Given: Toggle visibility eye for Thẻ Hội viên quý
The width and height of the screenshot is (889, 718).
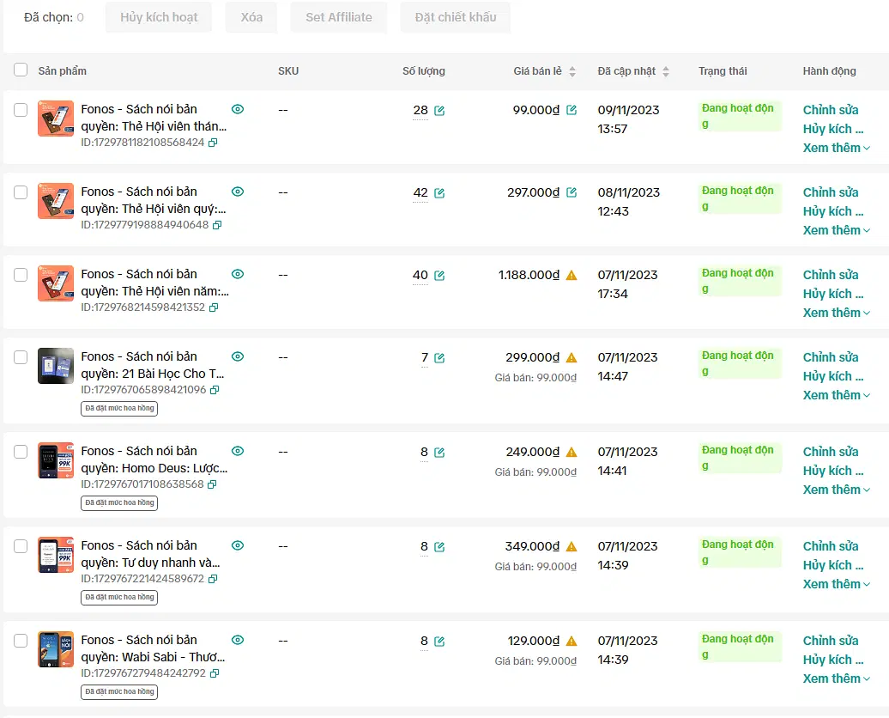Looking at the screenshot, I should pos(239,192).
